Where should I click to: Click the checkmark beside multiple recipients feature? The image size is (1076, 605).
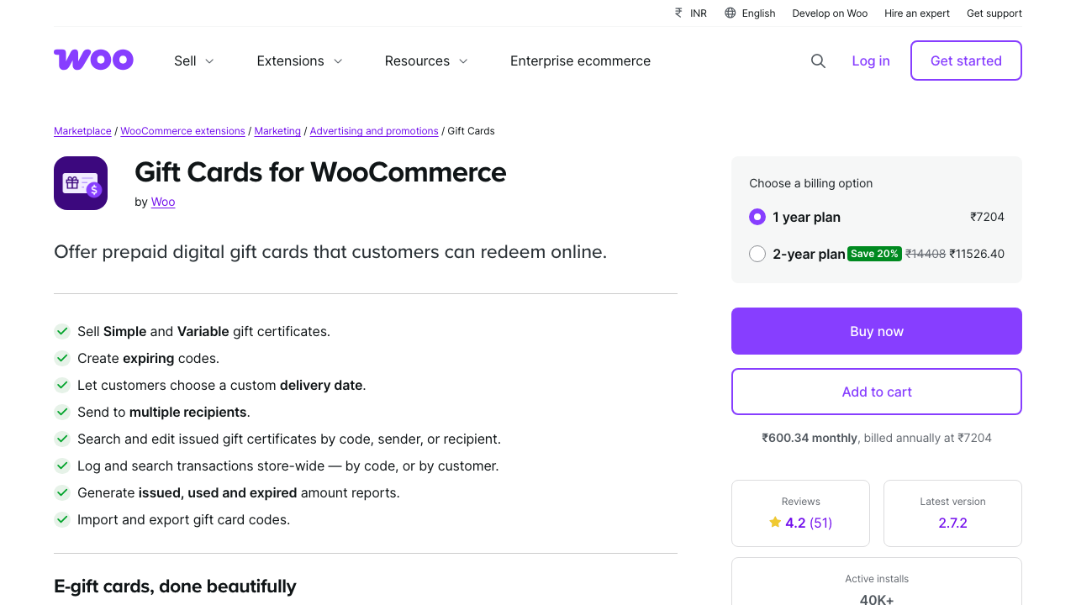[62, 412]
